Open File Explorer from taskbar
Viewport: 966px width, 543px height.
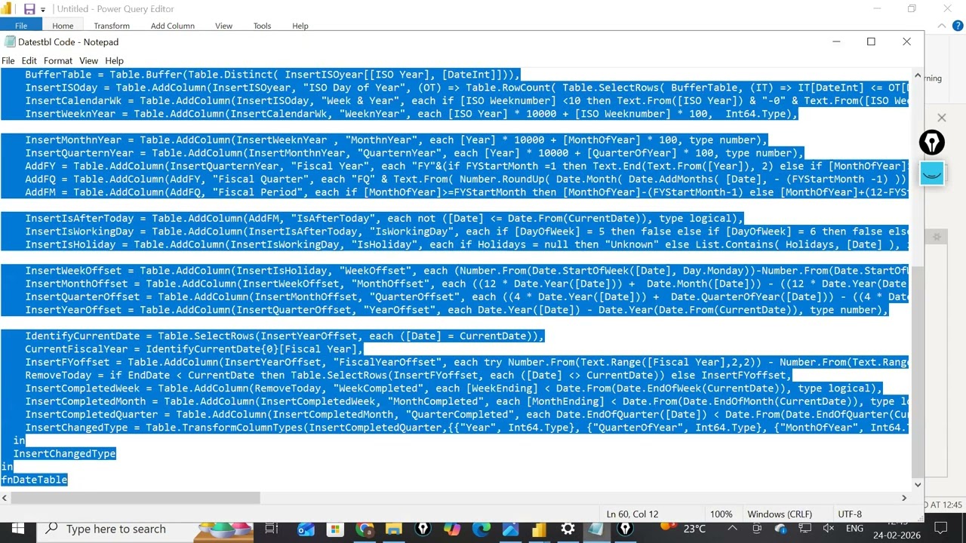tap(393, 529)
